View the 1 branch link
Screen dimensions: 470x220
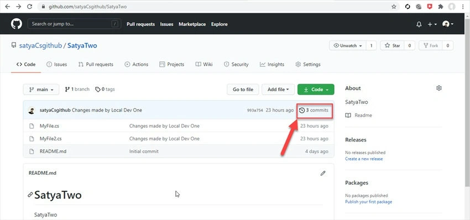point(77,90)
